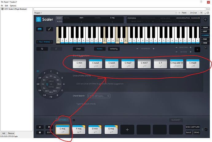
Task: Toggle HUMANIZE option
Action: pyautogui.click(x=195, y=18)
